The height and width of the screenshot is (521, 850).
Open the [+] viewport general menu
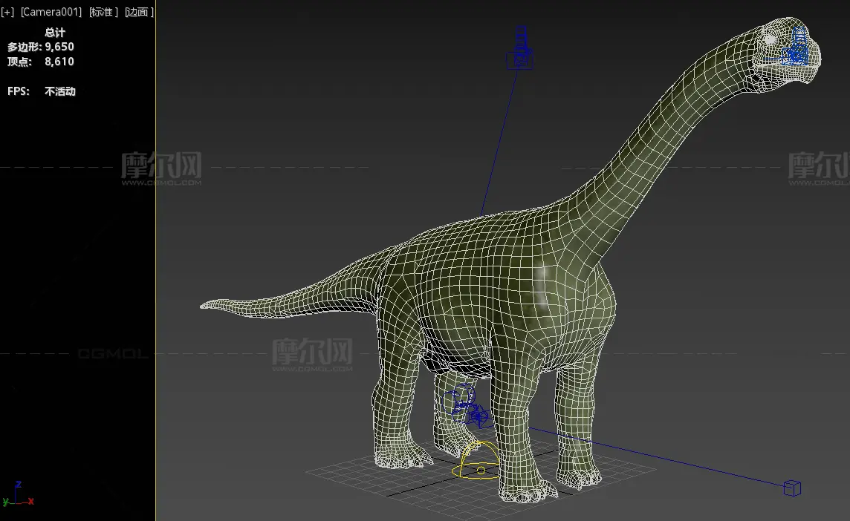coord(7,12)
